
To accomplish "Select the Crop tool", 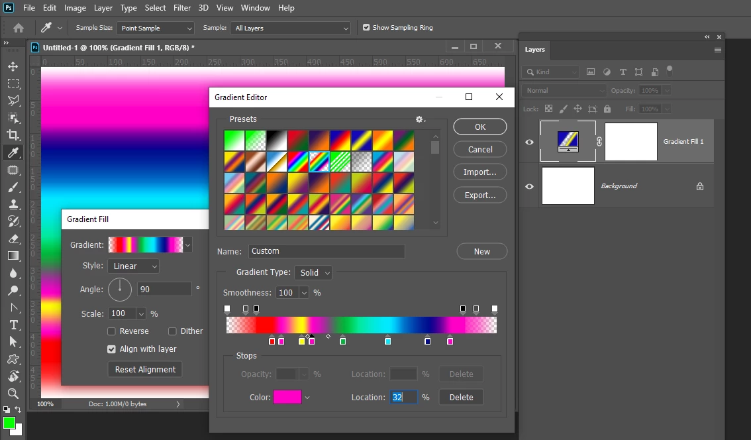I will pos(13,135).
